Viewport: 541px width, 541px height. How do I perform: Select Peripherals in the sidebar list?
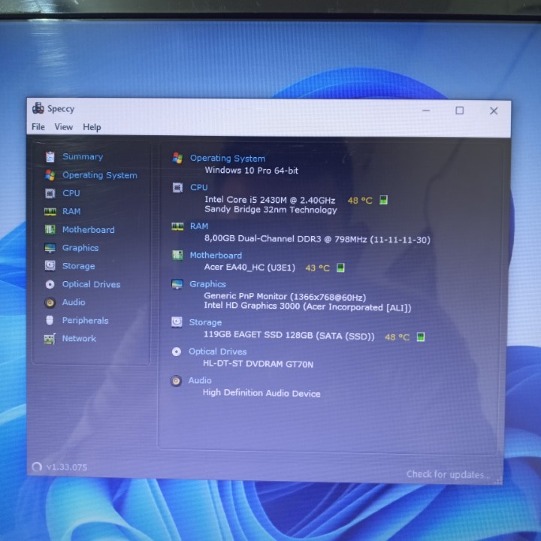click(x=85, y=321)
